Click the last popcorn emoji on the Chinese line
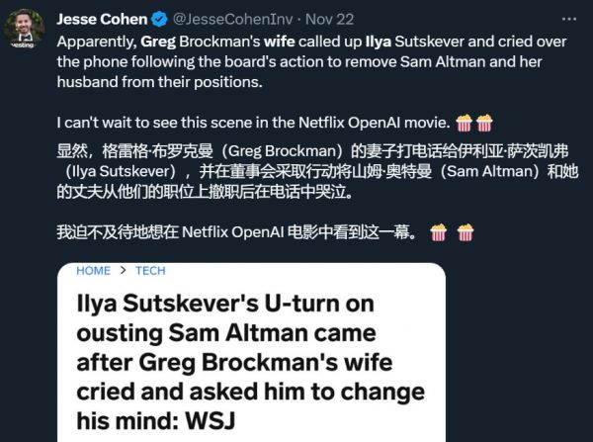Viewport: 593px width, 442px height. (x=465, y=233)
